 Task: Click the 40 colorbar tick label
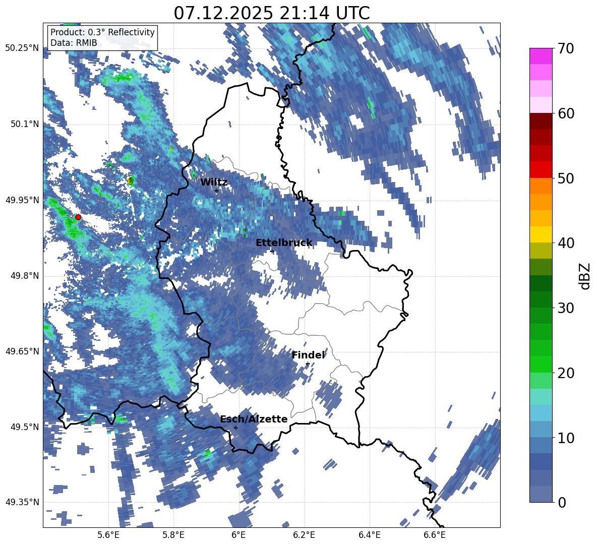[566, 243]
